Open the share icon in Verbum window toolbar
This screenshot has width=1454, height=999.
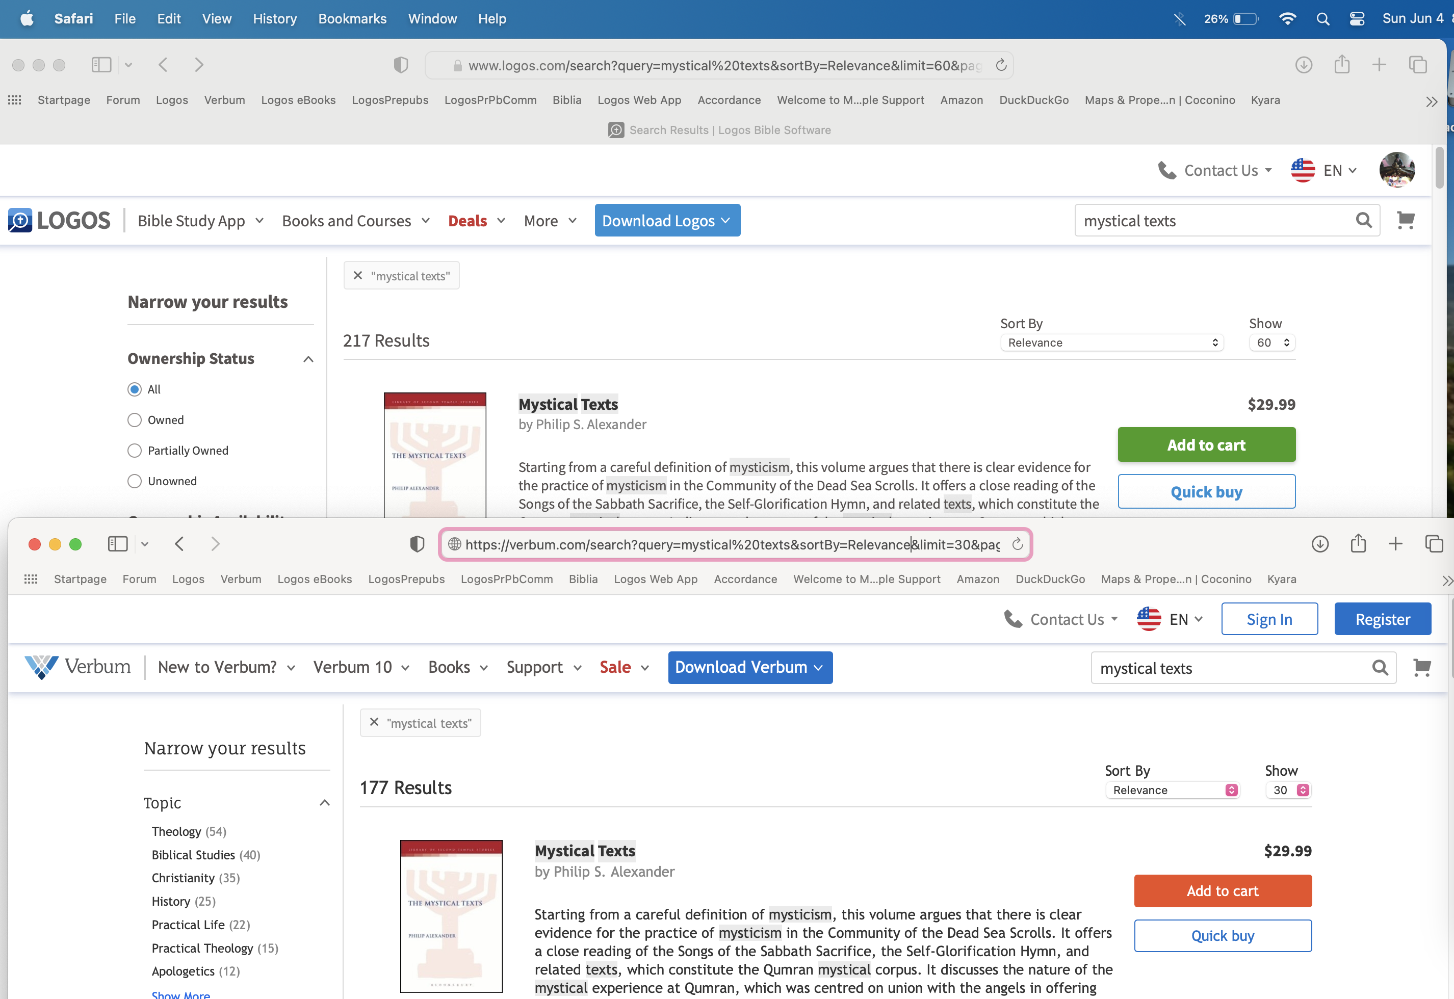(1358, 543)
